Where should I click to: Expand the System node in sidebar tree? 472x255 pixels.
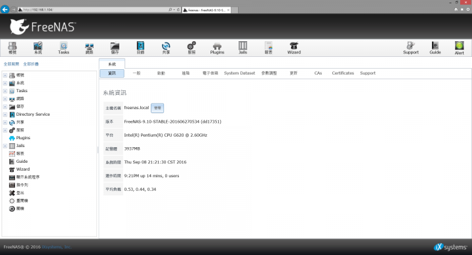pyautogui.click(x=5, y=83)
